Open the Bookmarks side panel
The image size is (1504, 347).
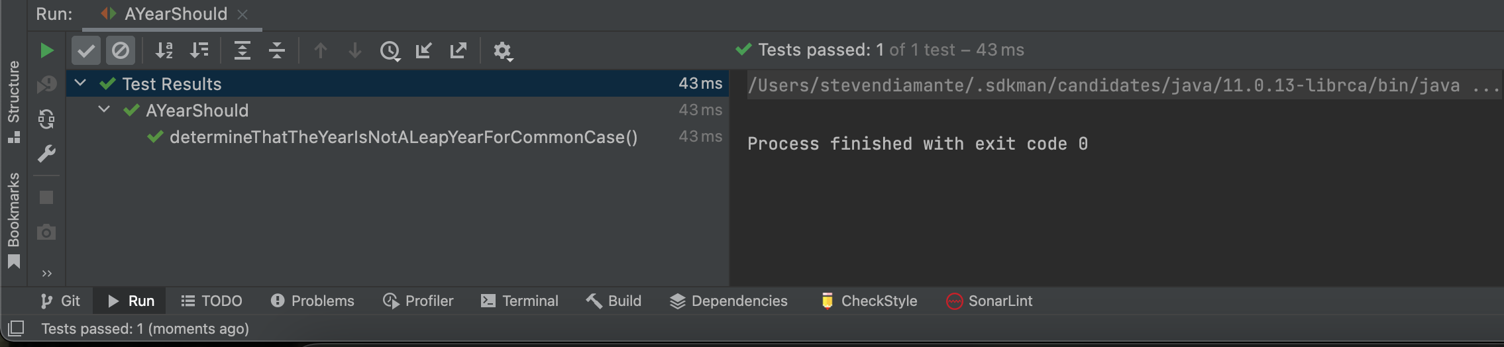[x=13, y=220]
